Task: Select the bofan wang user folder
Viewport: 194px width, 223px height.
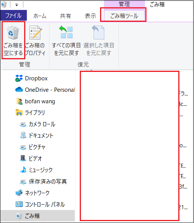Action: (x=35, y=101)
